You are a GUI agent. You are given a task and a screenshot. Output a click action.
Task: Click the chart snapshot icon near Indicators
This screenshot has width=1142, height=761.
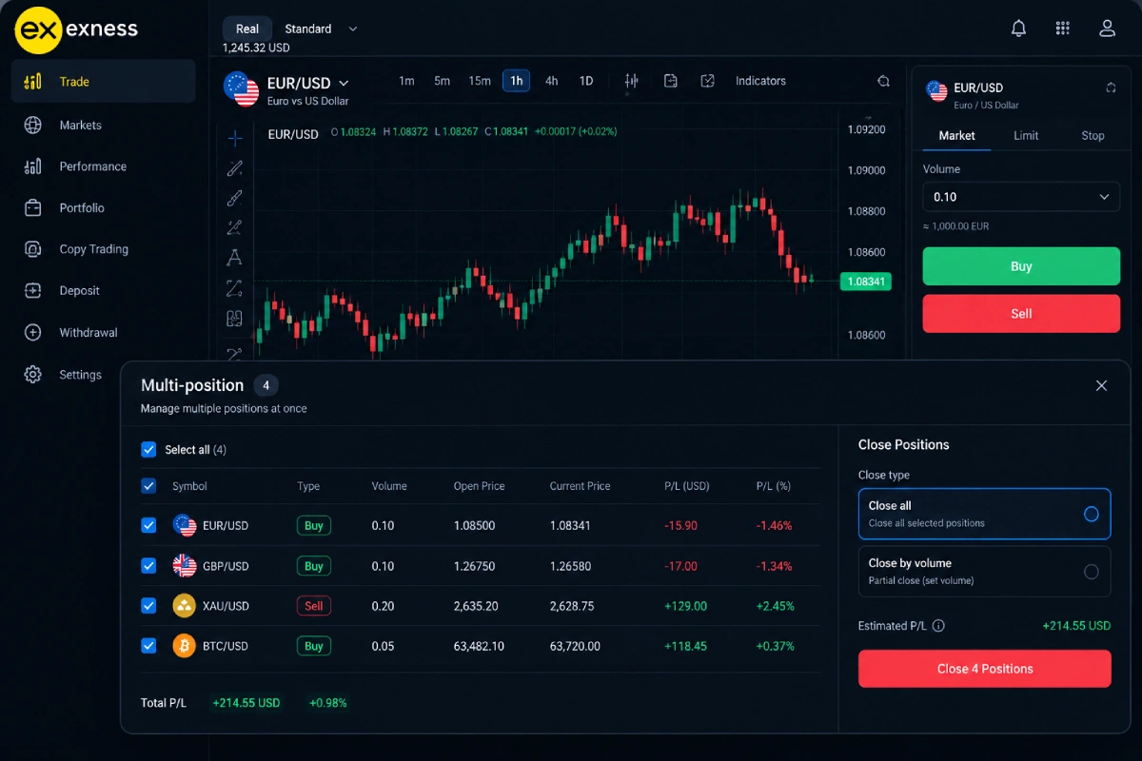(x=884, y=81)
